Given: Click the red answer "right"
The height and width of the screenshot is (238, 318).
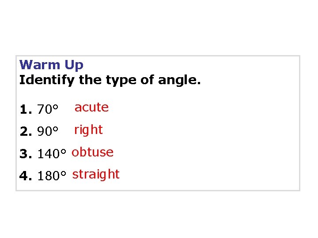Looking at the screenshot, I should [x=88, y=130].
